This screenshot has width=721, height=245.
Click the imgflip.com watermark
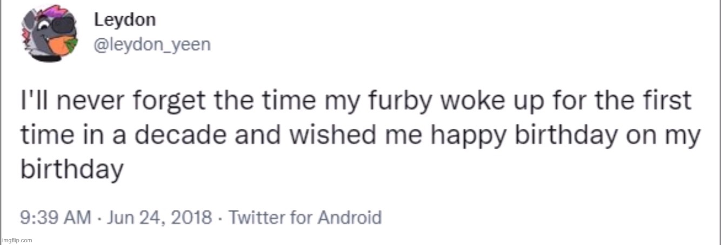pos(17,239)
